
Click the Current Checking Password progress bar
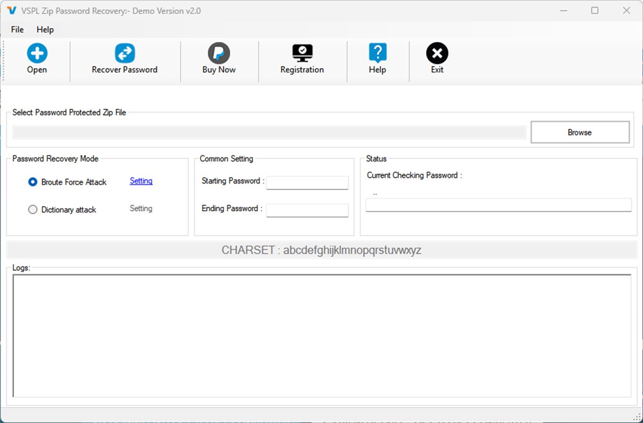click(x=498, y=205)
